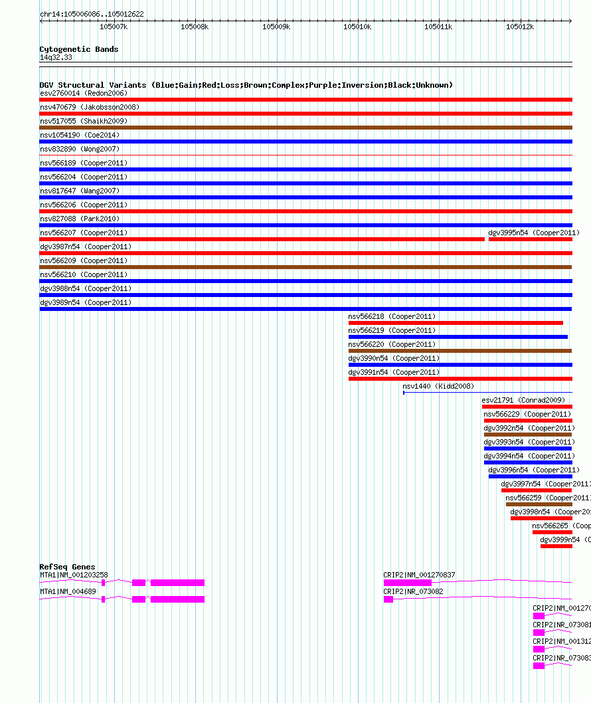Viewport: 591px width, 703px height.
Task: Click MTA1|NM_001203258 gene label
Action: point(74,575)
